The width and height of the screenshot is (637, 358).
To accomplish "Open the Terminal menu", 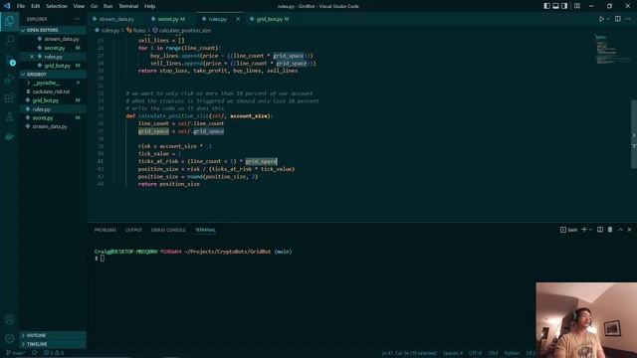I will point(128,6).
